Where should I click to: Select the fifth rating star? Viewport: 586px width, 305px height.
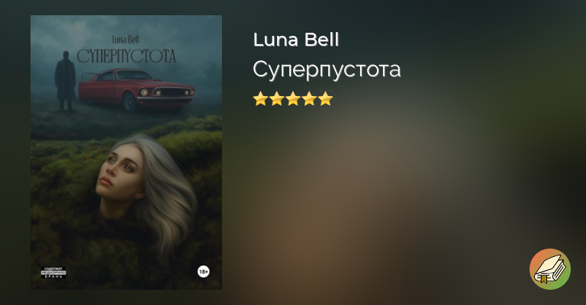click(326, 99)
